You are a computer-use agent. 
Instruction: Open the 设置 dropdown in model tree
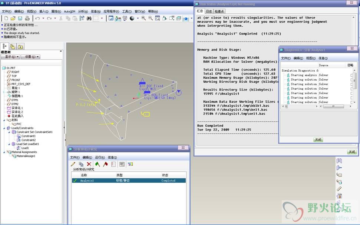(x=30, y=57)
